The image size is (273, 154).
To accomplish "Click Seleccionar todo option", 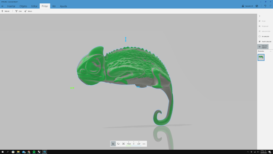I will pyautogui.click(x=264, y=31).
